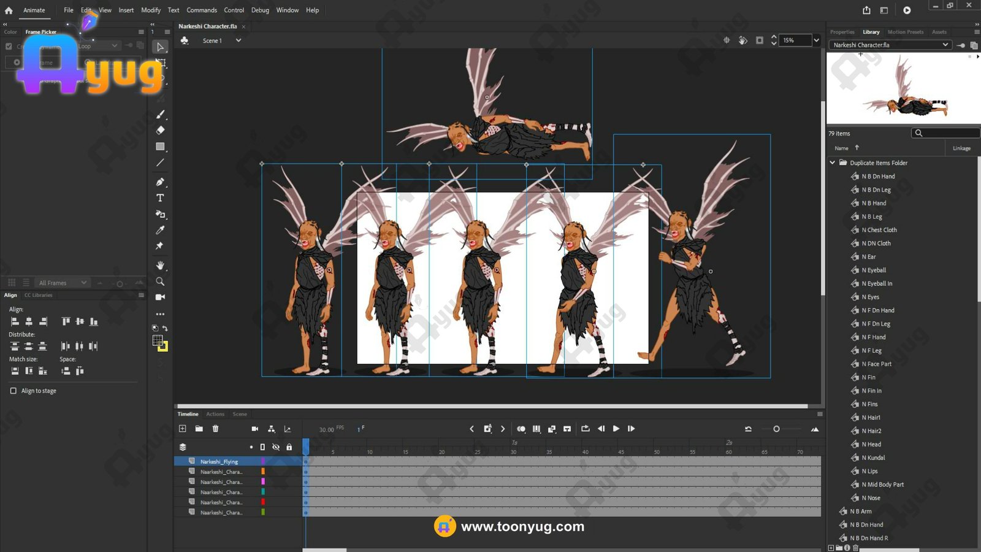
Task: Click the Home icon in menu bar
Action: [x=9, y=10]
